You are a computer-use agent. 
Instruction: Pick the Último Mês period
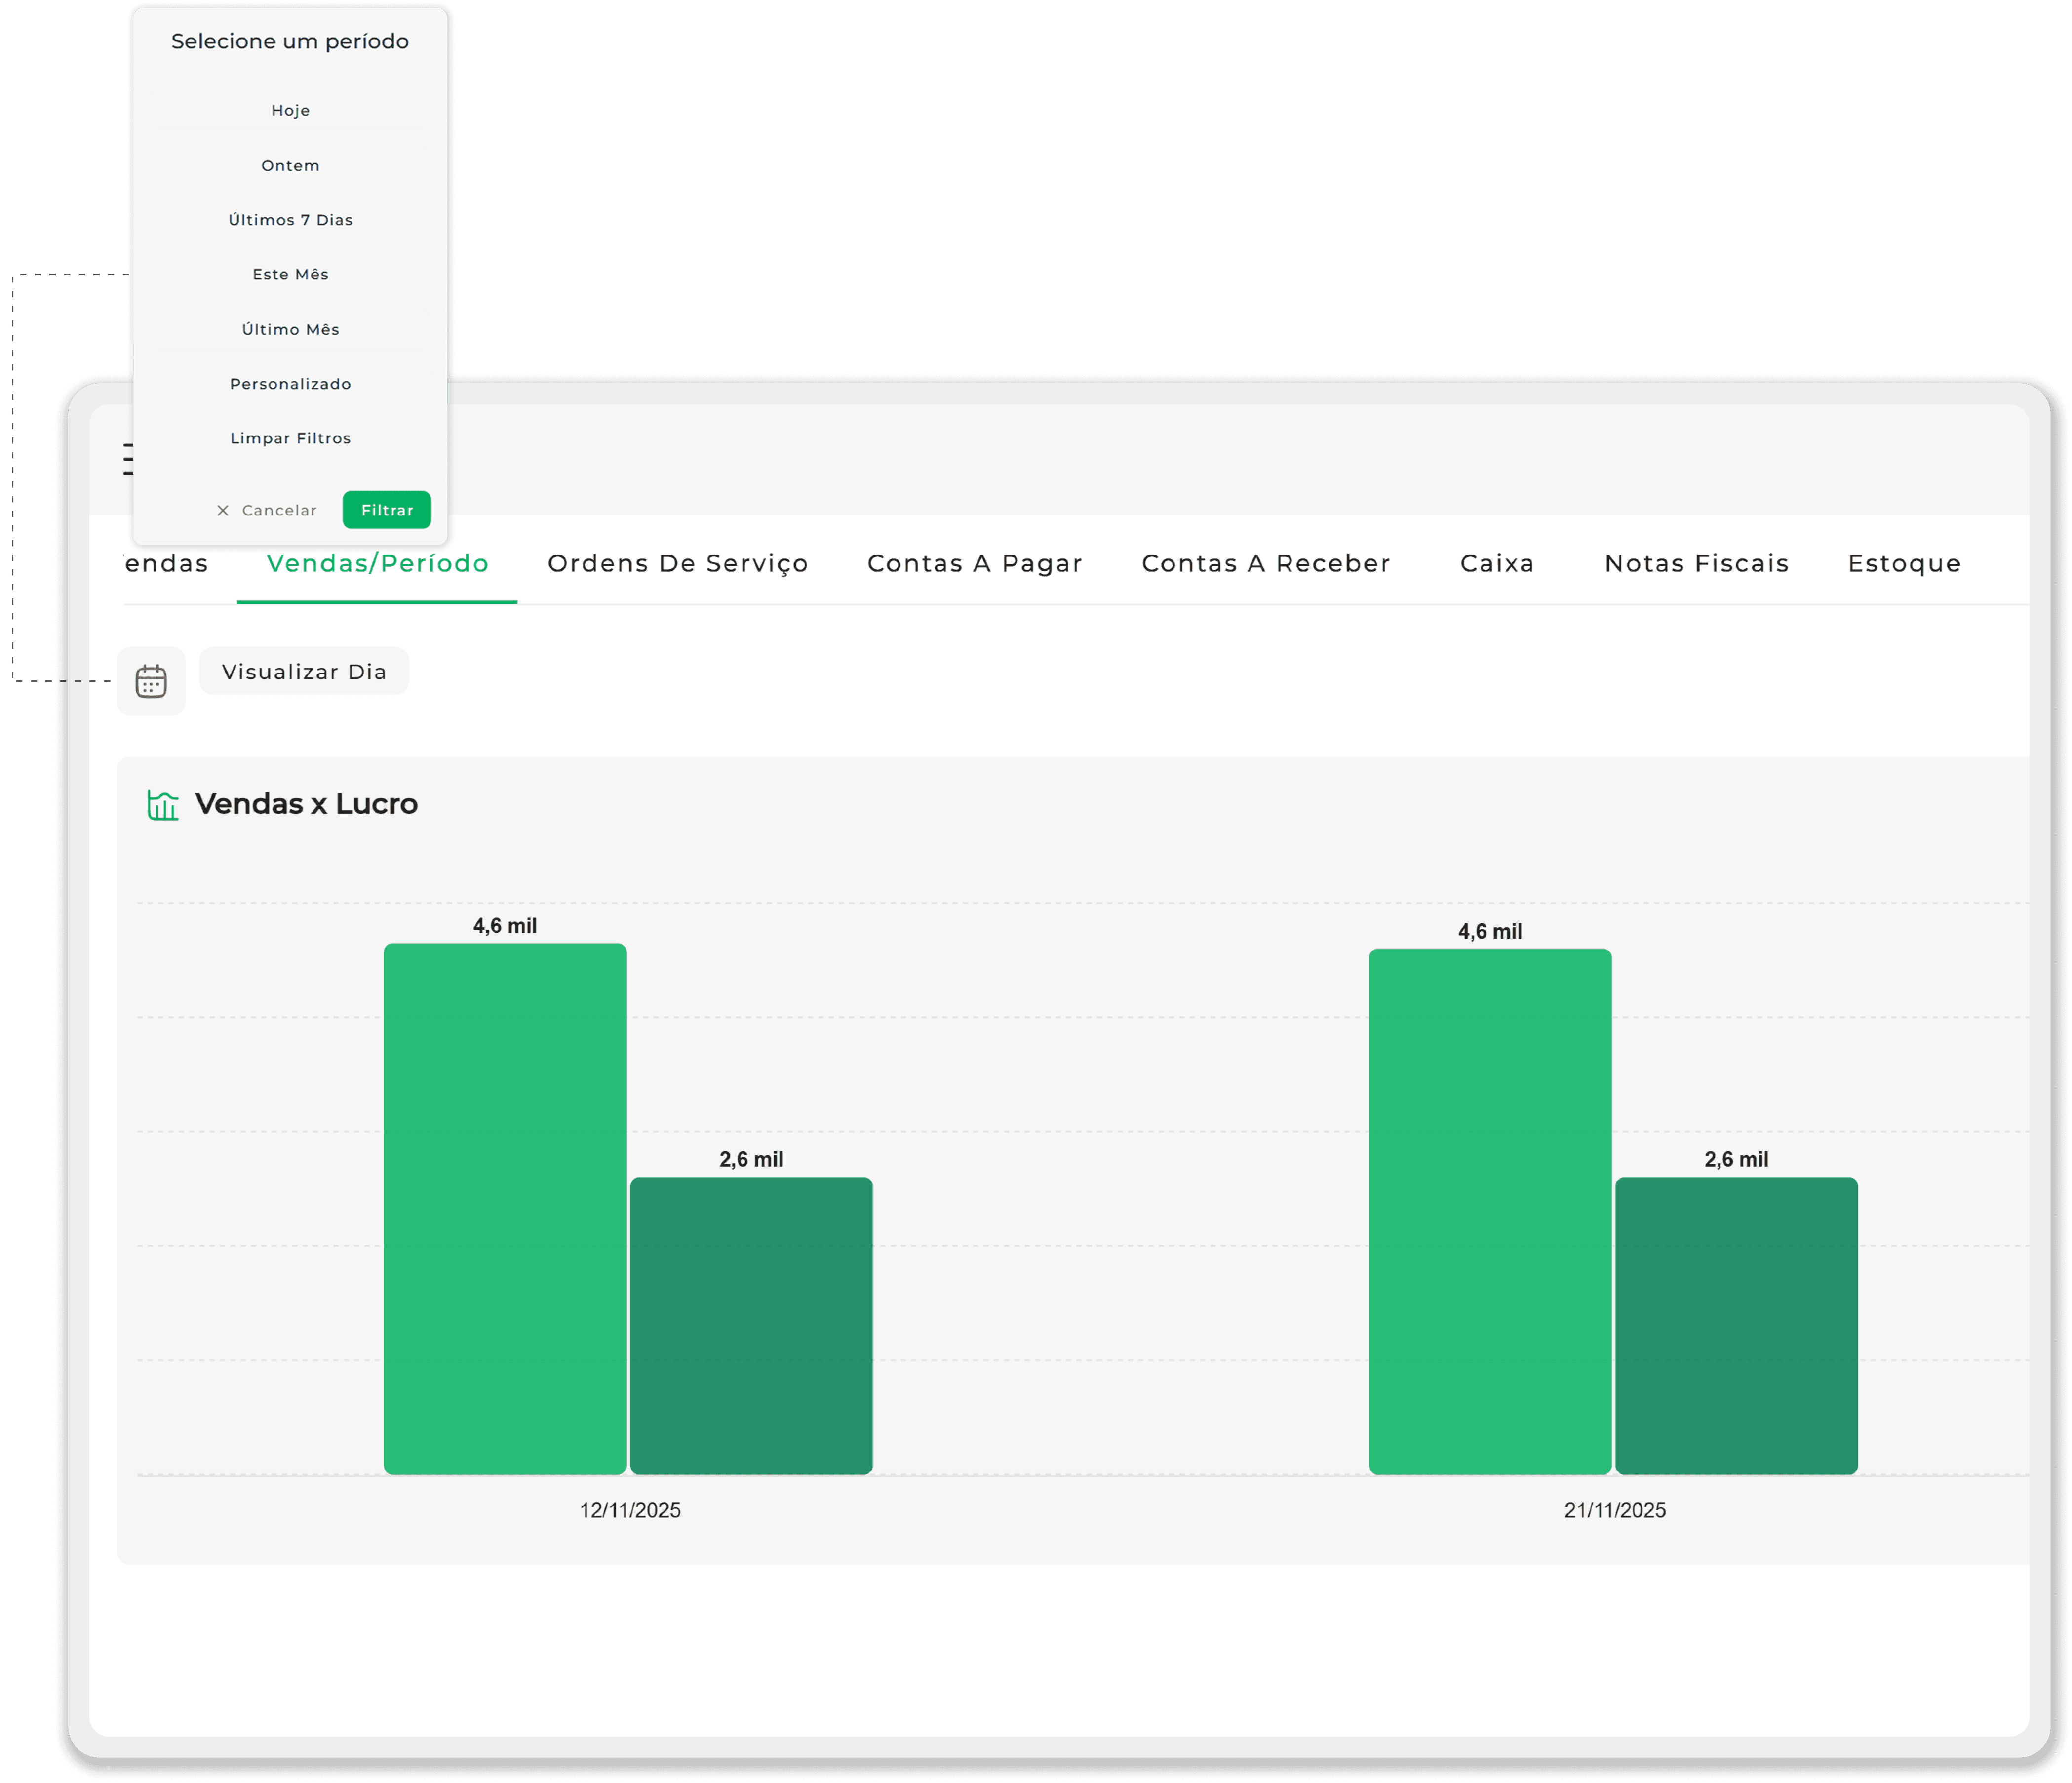point(290,329)
